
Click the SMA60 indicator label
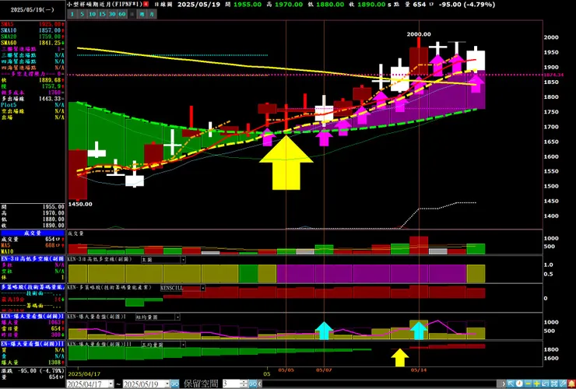9,43
